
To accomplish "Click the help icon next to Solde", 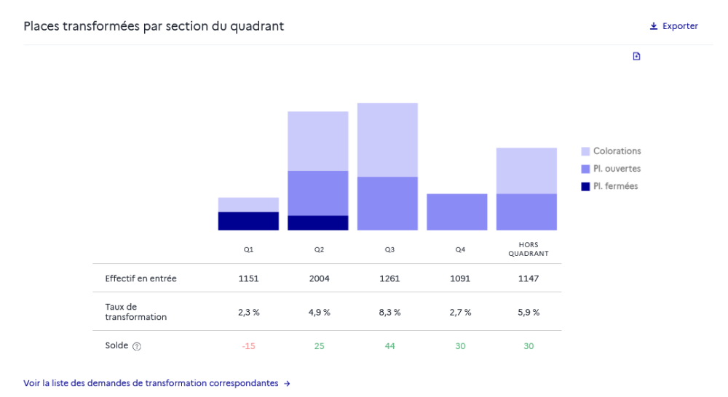I will [x=137, y=347].
